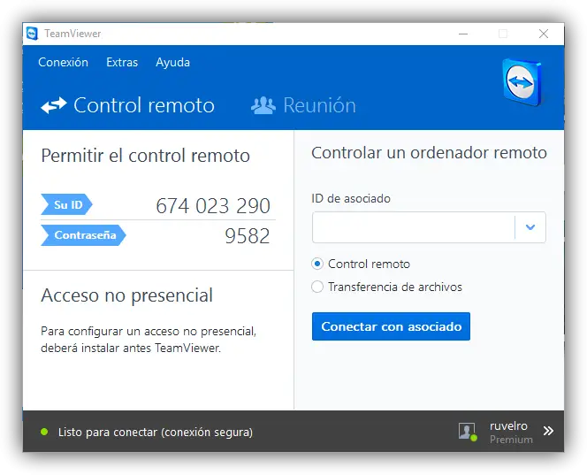
Task: Click the Control remoto arrows icon
Action: [54, 105]
